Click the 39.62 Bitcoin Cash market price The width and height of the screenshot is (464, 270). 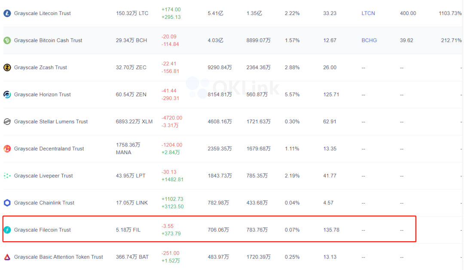coord(406,40)
